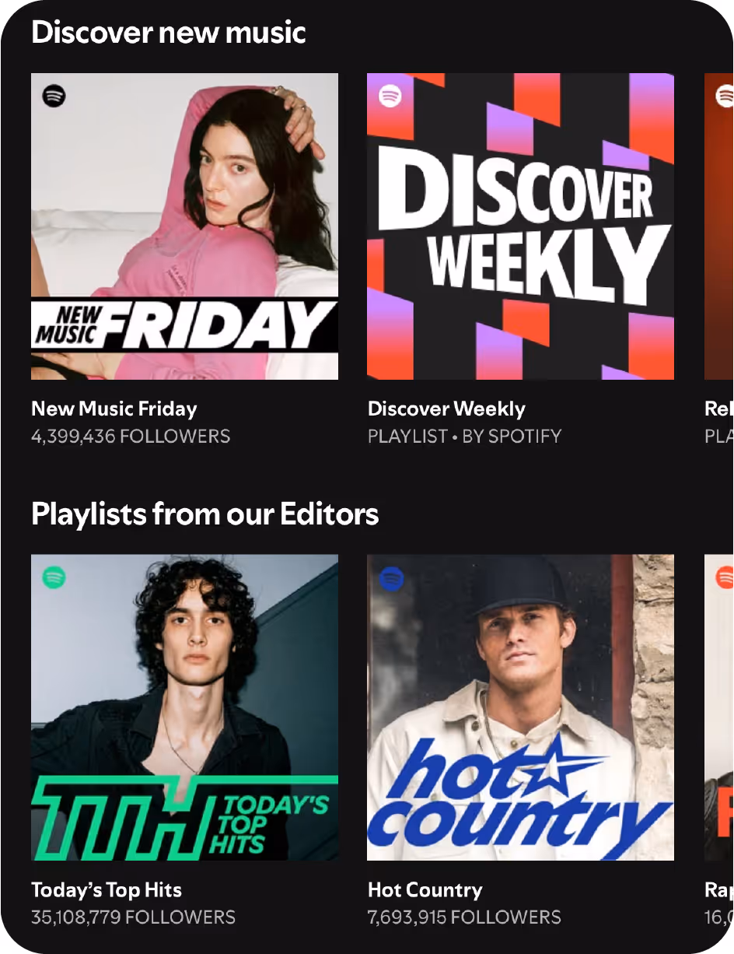Click Spotify logo on partially visible orange cover
The height and width of the screenshot is (954, 734).
pyautogui.click(x=725, y=96)
